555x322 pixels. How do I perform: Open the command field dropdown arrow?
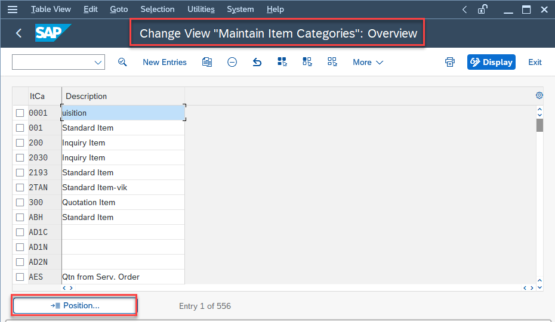tap(98, 63)
